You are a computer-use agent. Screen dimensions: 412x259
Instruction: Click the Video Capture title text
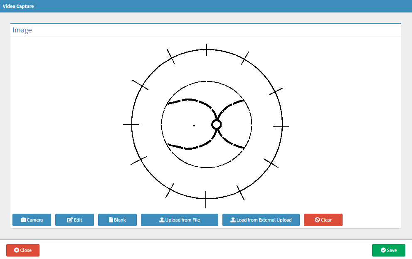pos(18,6)
